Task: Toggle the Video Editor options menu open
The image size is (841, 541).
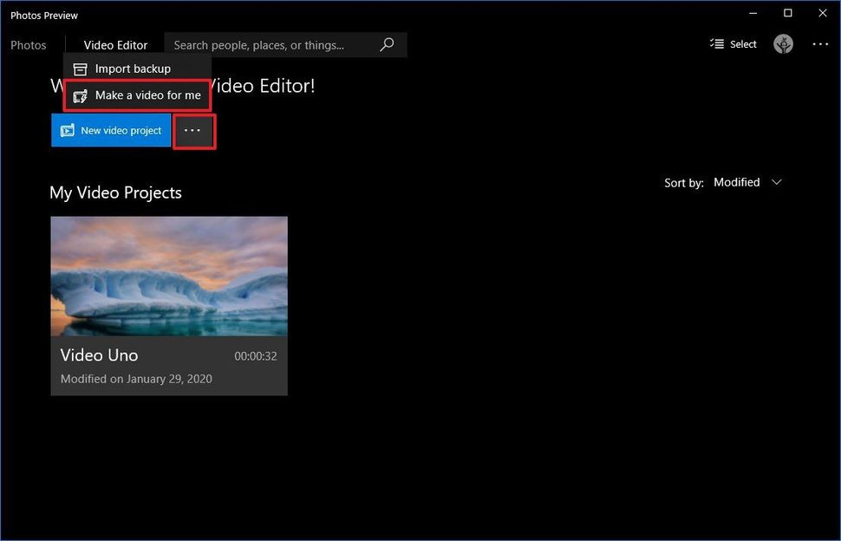Action: [x=114, y=44]
